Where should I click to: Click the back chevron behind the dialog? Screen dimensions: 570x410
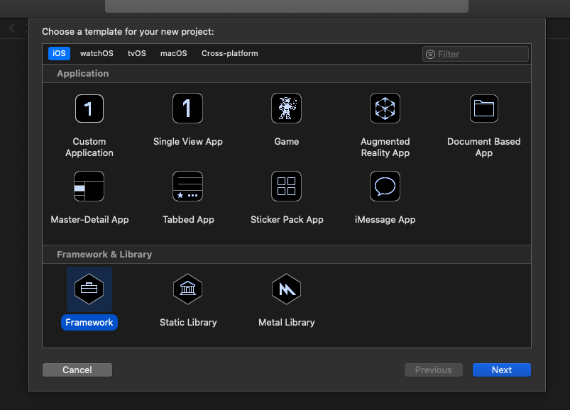(12, 28)
